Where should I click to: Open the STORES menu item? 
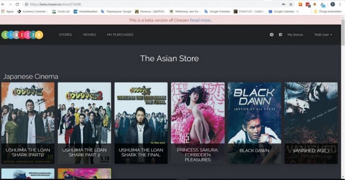click(65, 35)
